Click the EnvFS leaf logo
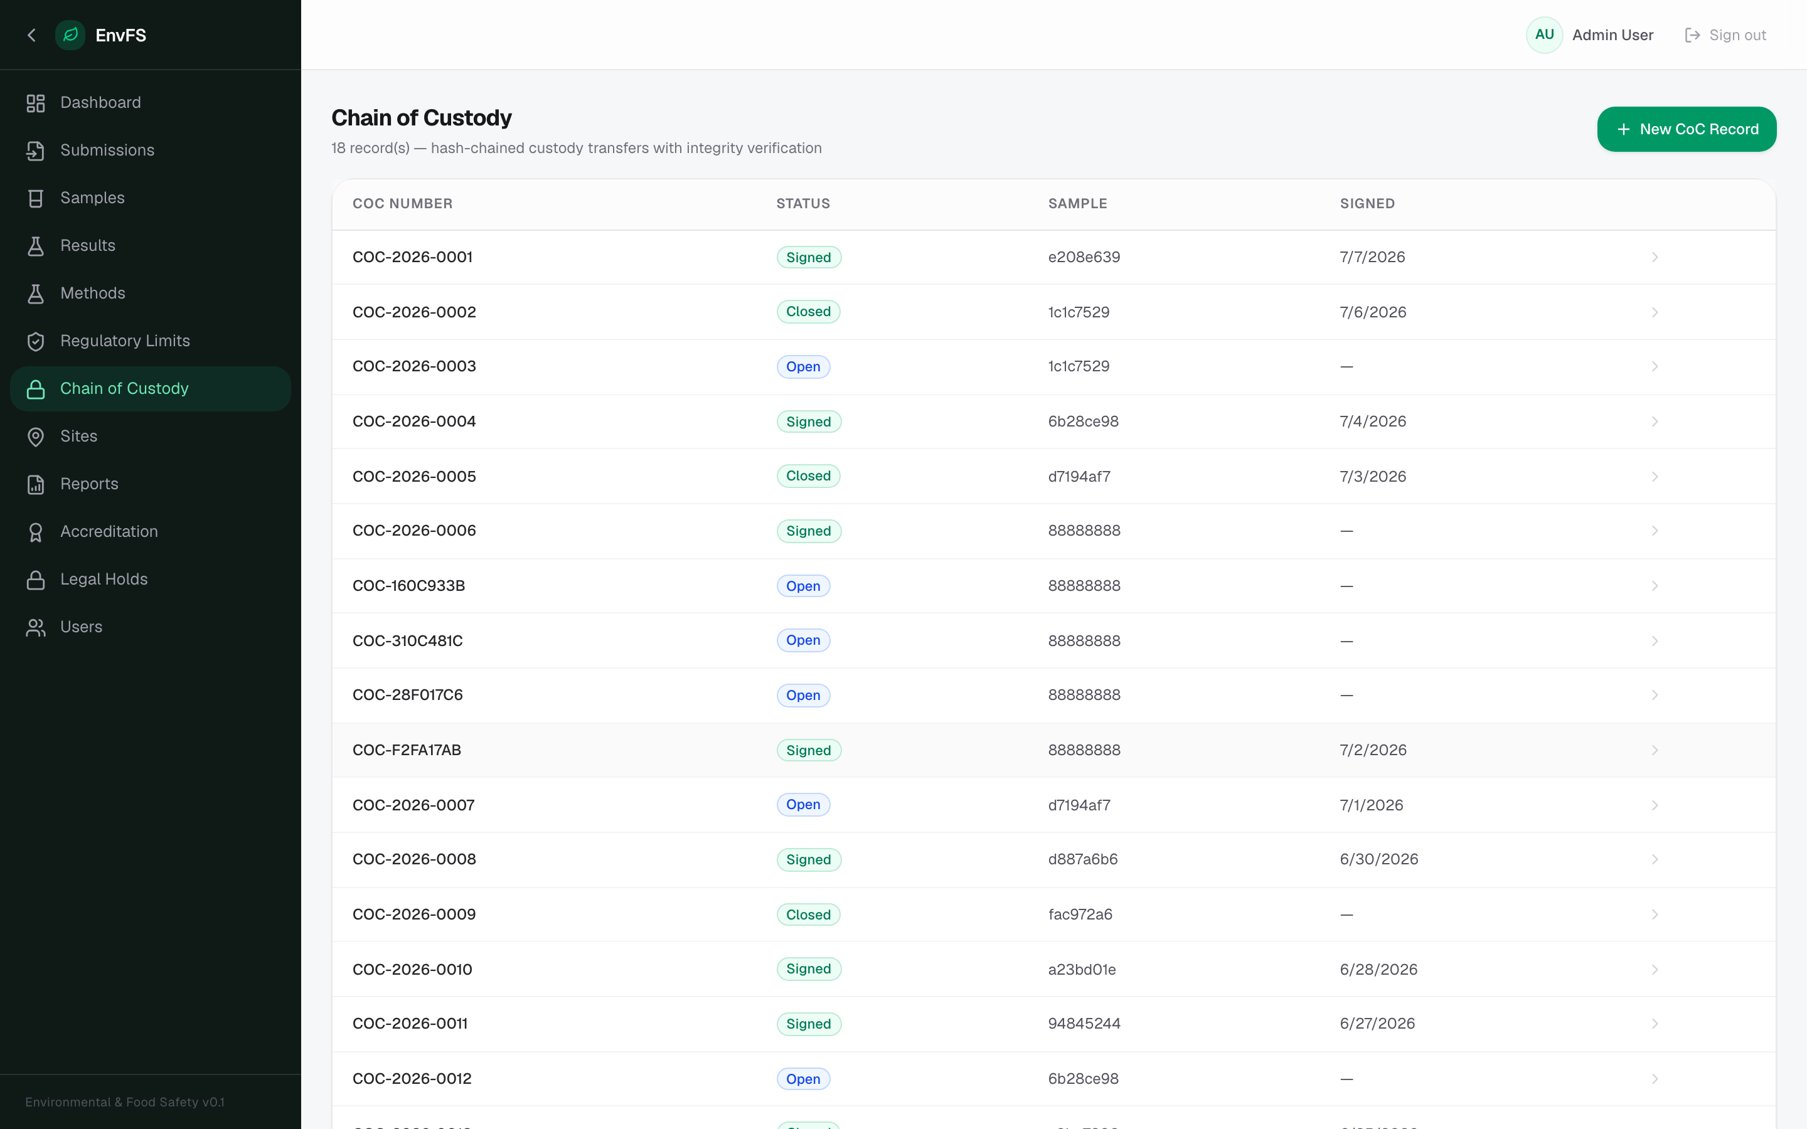1807x1129 pixels. tap(70, 35)
